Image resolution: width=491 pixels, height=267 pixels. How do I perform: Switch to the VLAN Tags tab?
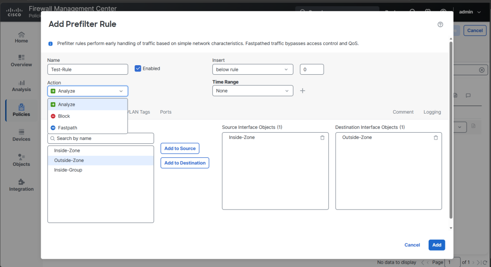coord(139,112)
